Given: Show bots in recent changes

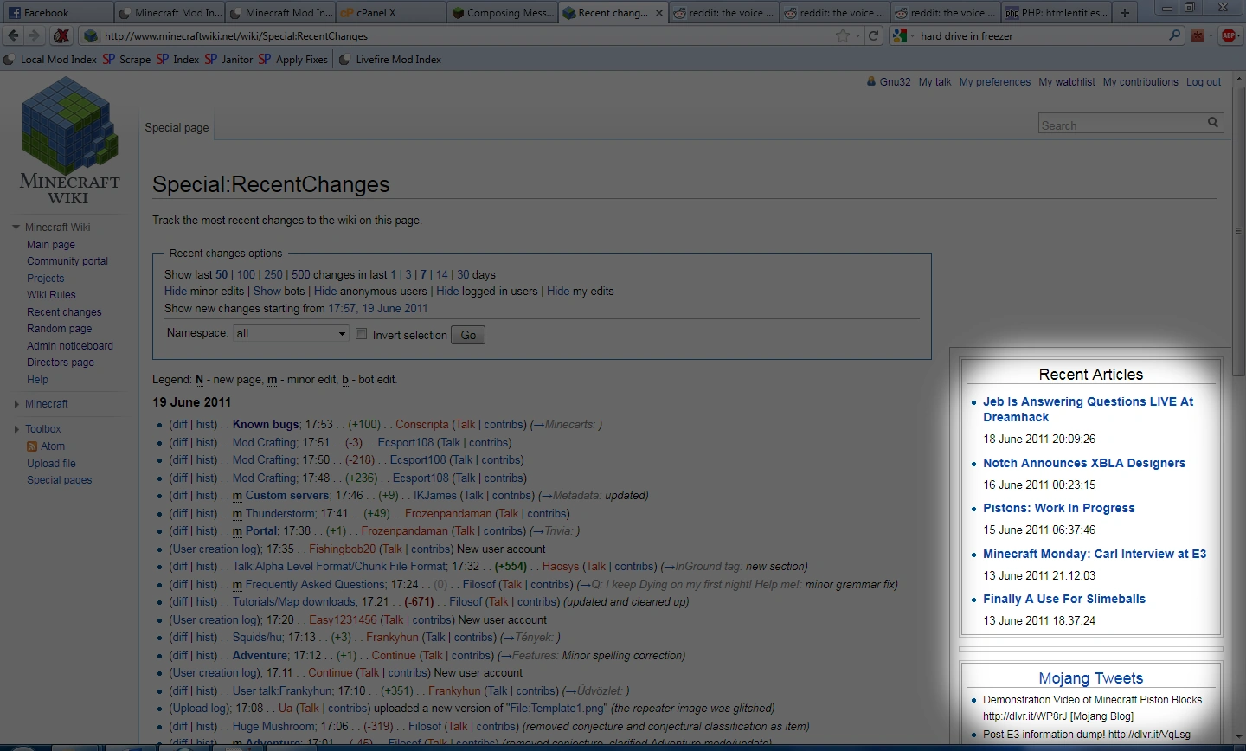Looking at the screenshot, I should (x=267, y=292).
